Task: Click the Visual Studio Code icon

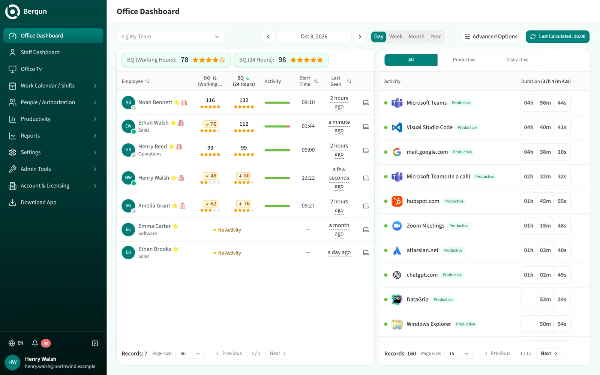Action: 397,127
